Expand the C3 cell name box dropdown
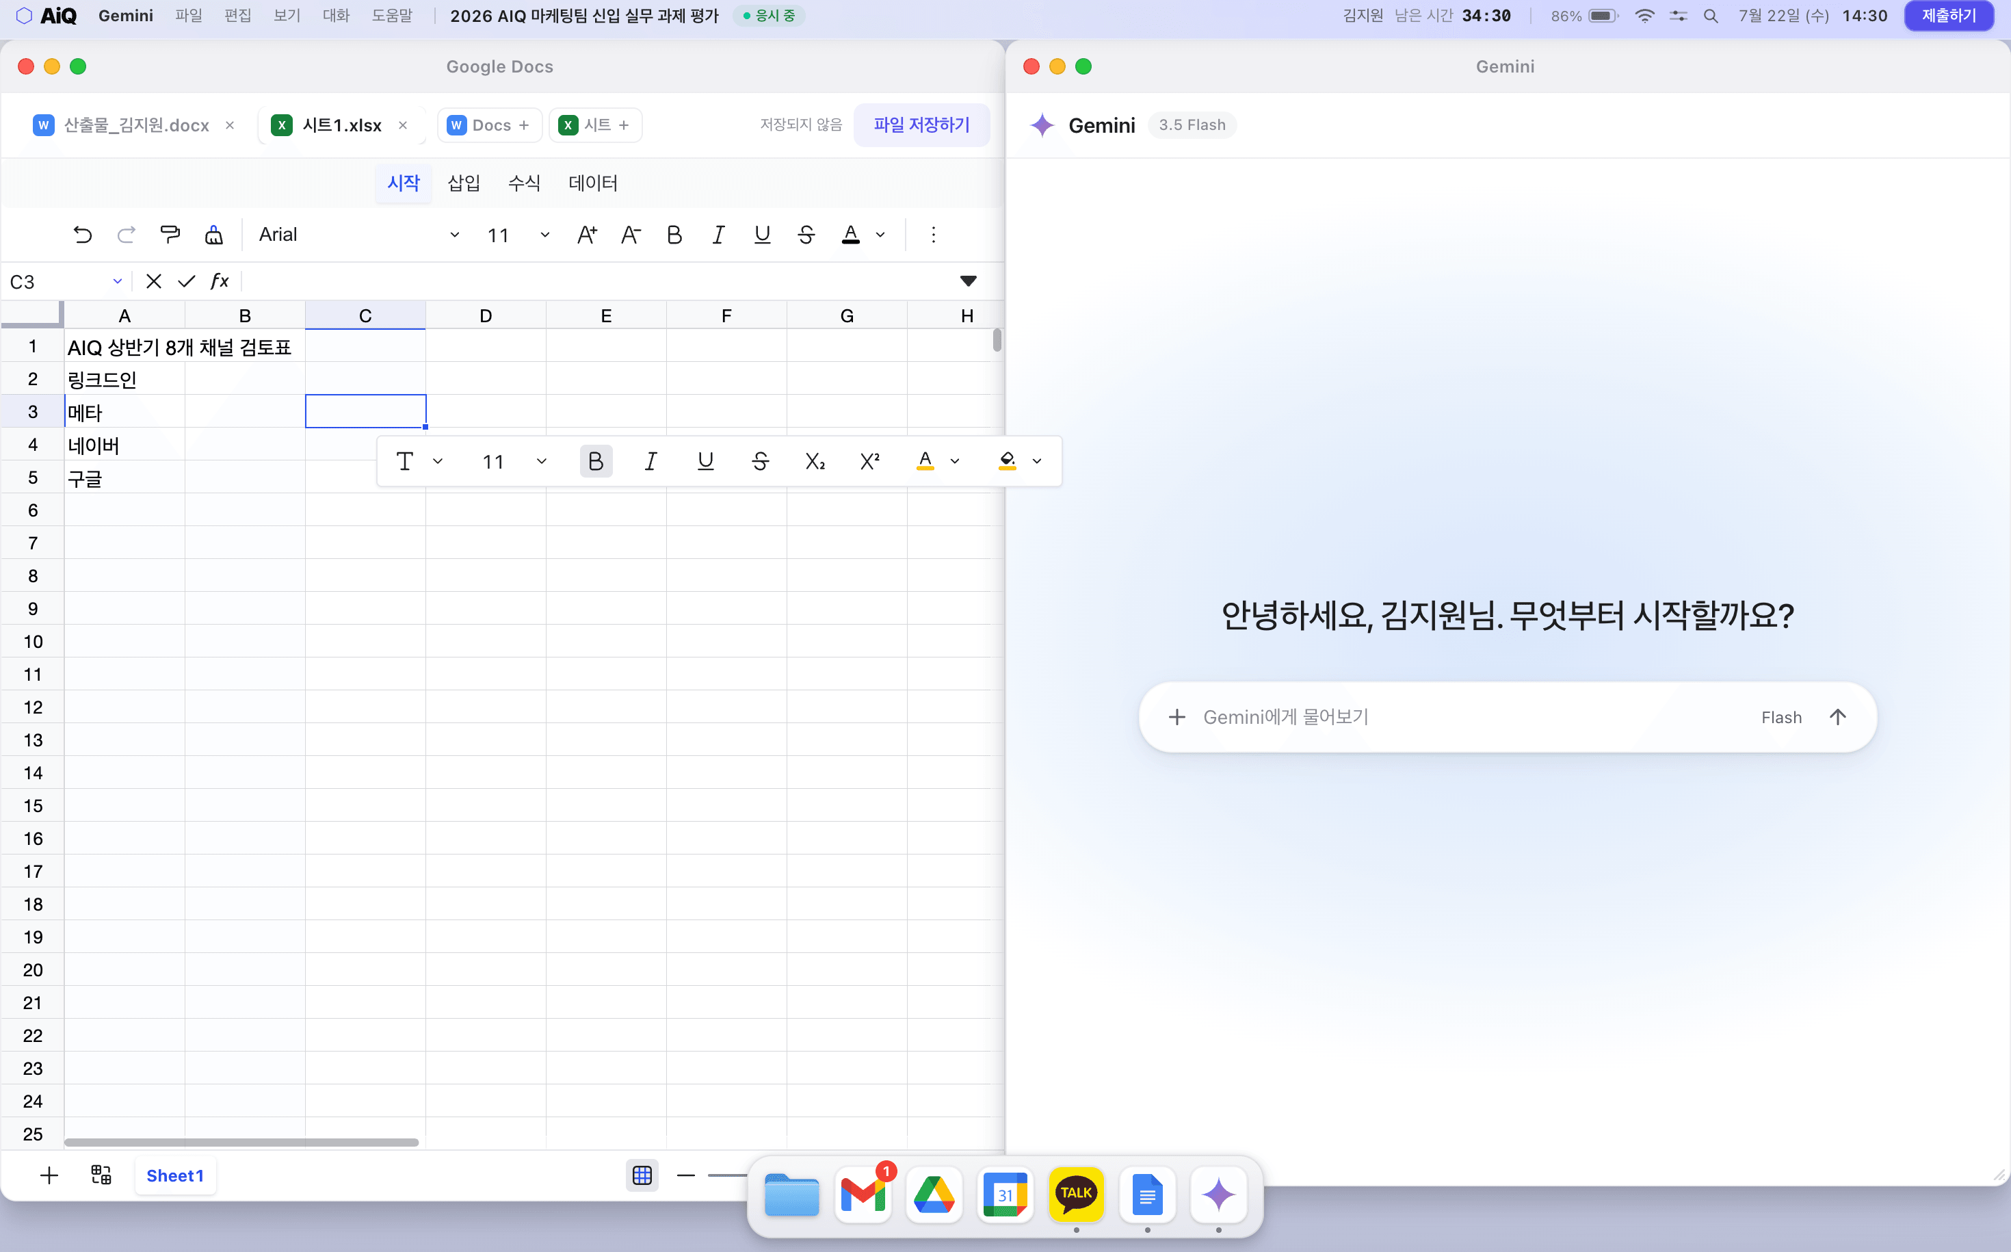The height and width of the screenshot is (1252, 2011). click(118, 282)
